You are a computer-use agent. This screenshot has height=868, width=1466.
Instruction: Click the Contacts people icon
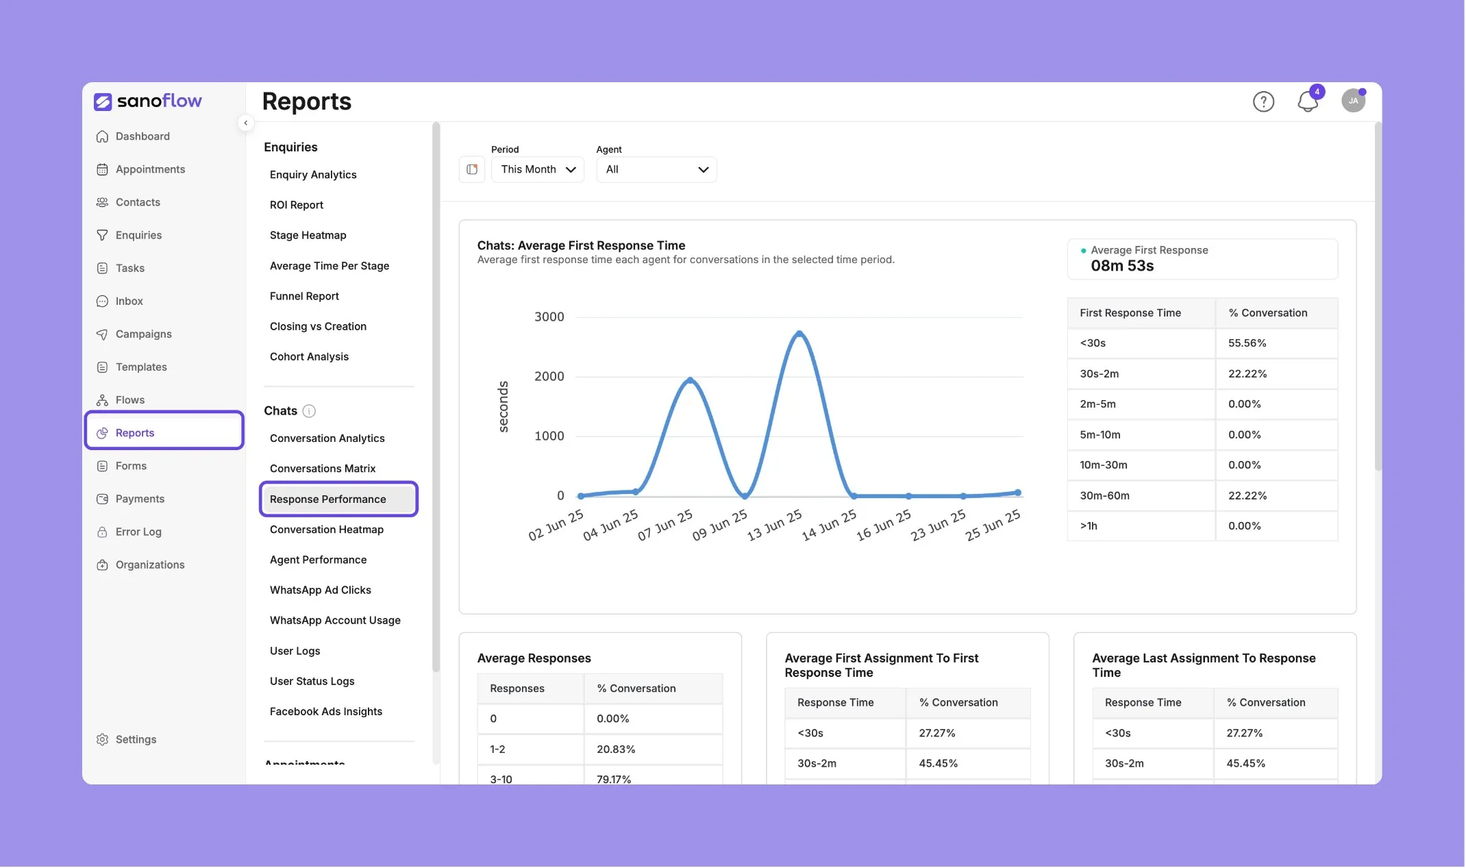click(x=102, y=202)
